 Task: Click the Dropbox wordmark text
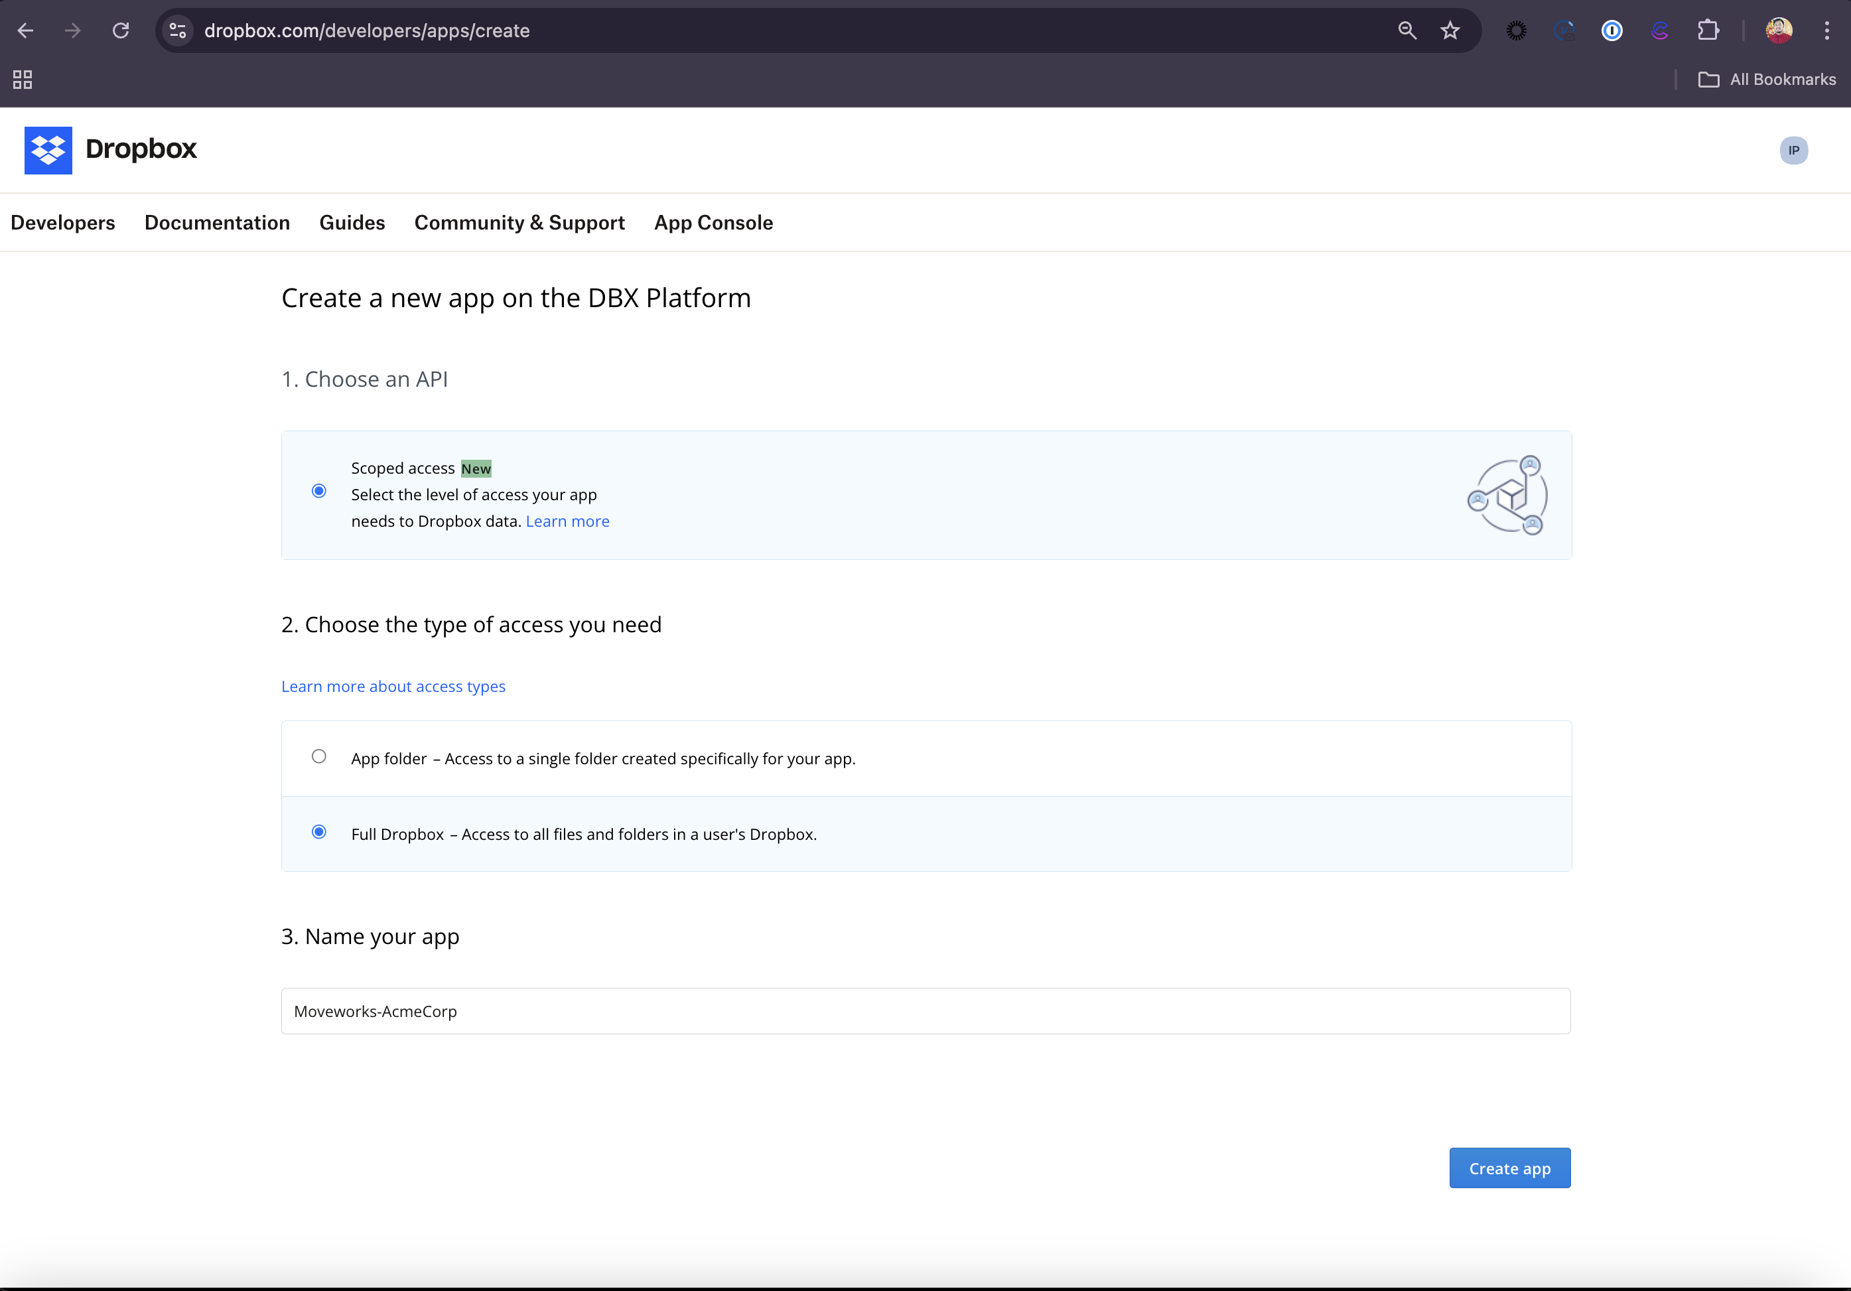[141, 149]
